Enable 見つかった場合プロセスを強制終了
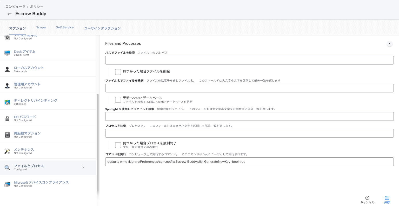Screen dimensions: 399x206 (x=118, y=145)
